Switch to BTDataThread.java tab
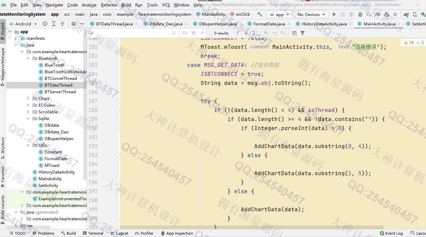The height and width of the screenshot is (237, 426). point(114,24)
